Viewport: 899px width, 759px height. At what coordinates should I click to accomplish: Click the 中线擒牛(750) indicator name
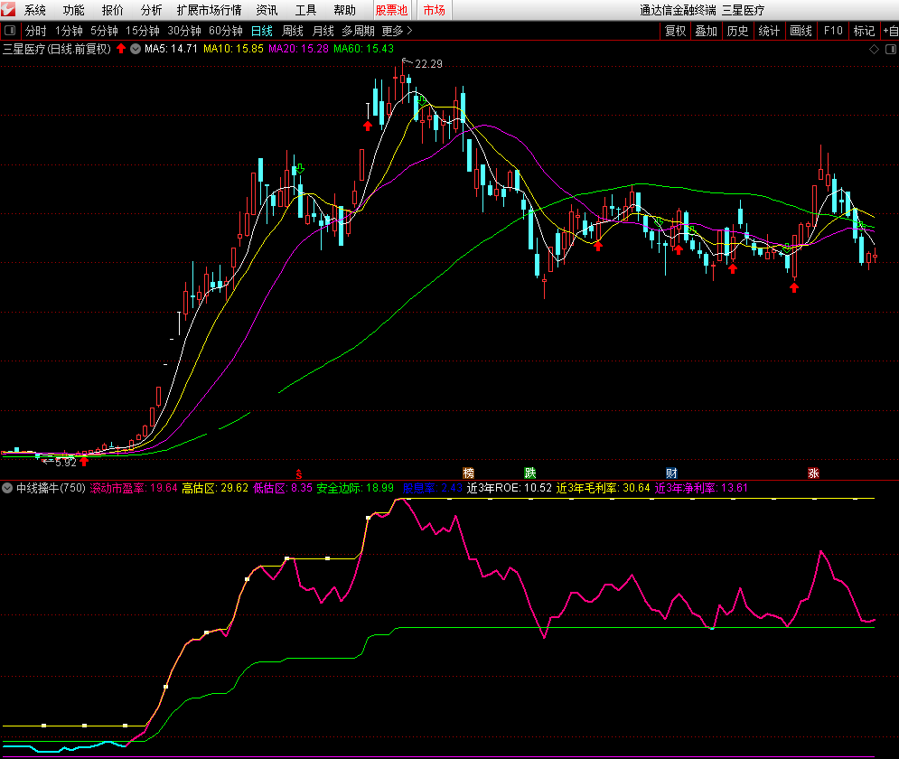point(51,488)
